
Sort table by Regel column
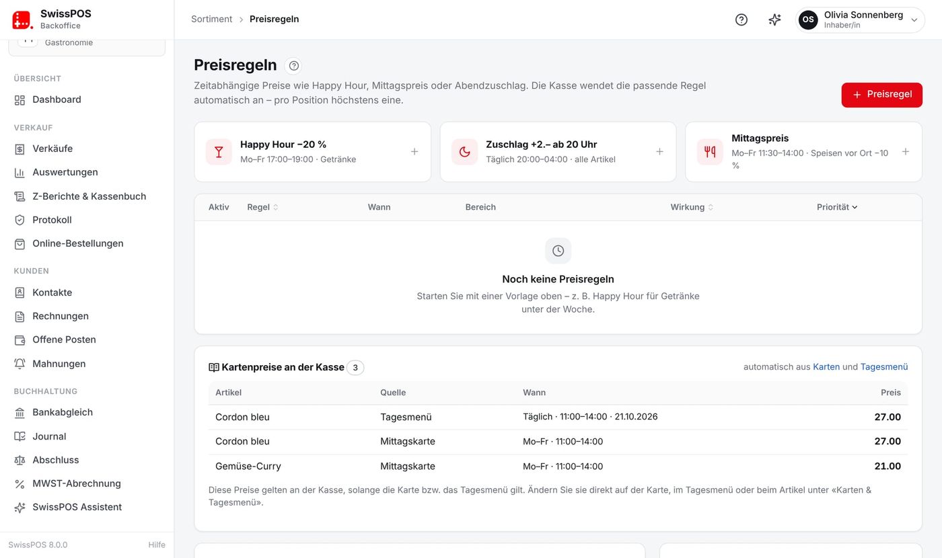point(262,207)
